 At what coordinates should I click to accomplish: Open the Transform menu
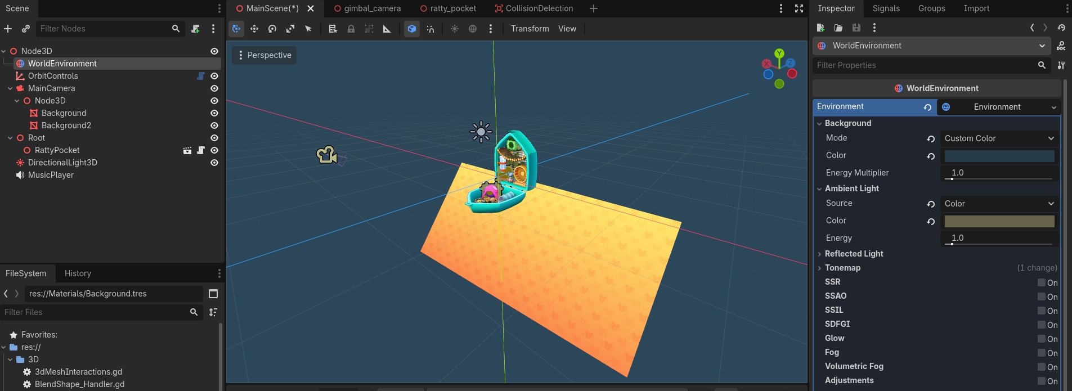point(530,29)
